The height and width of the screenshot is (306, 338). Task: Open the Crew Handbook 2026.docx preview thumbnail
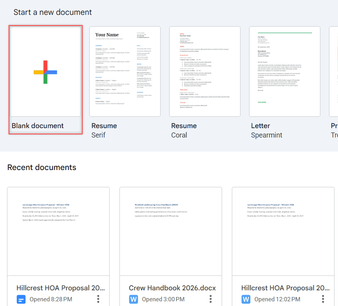(171, 232)
